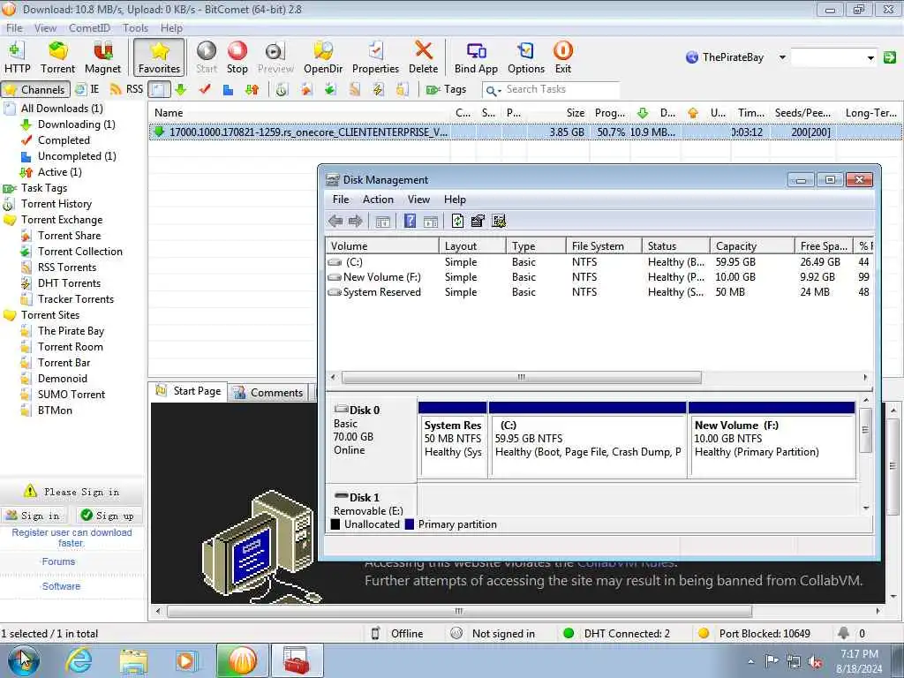Open task Properties from toolbar
Viewport: 904px width, 678px height.
pyautogui.click(x=375, y=57)
